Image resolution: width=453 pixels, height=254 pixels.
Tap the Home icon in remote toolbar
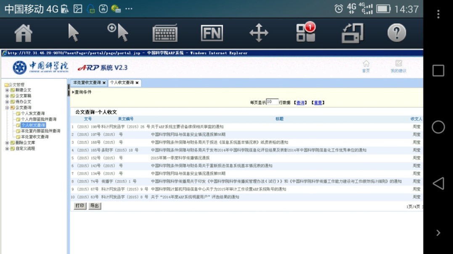click(x=24, y=33)
